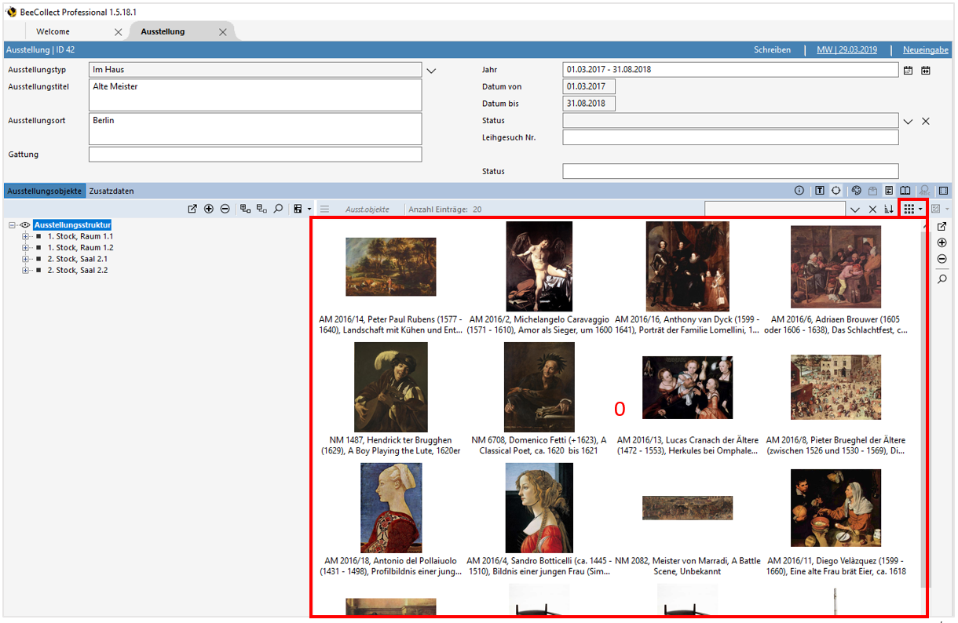Select the Caravaggio Amor als Sieger thumbnail
Screen dimensions: 958x623
pos(539,266)
